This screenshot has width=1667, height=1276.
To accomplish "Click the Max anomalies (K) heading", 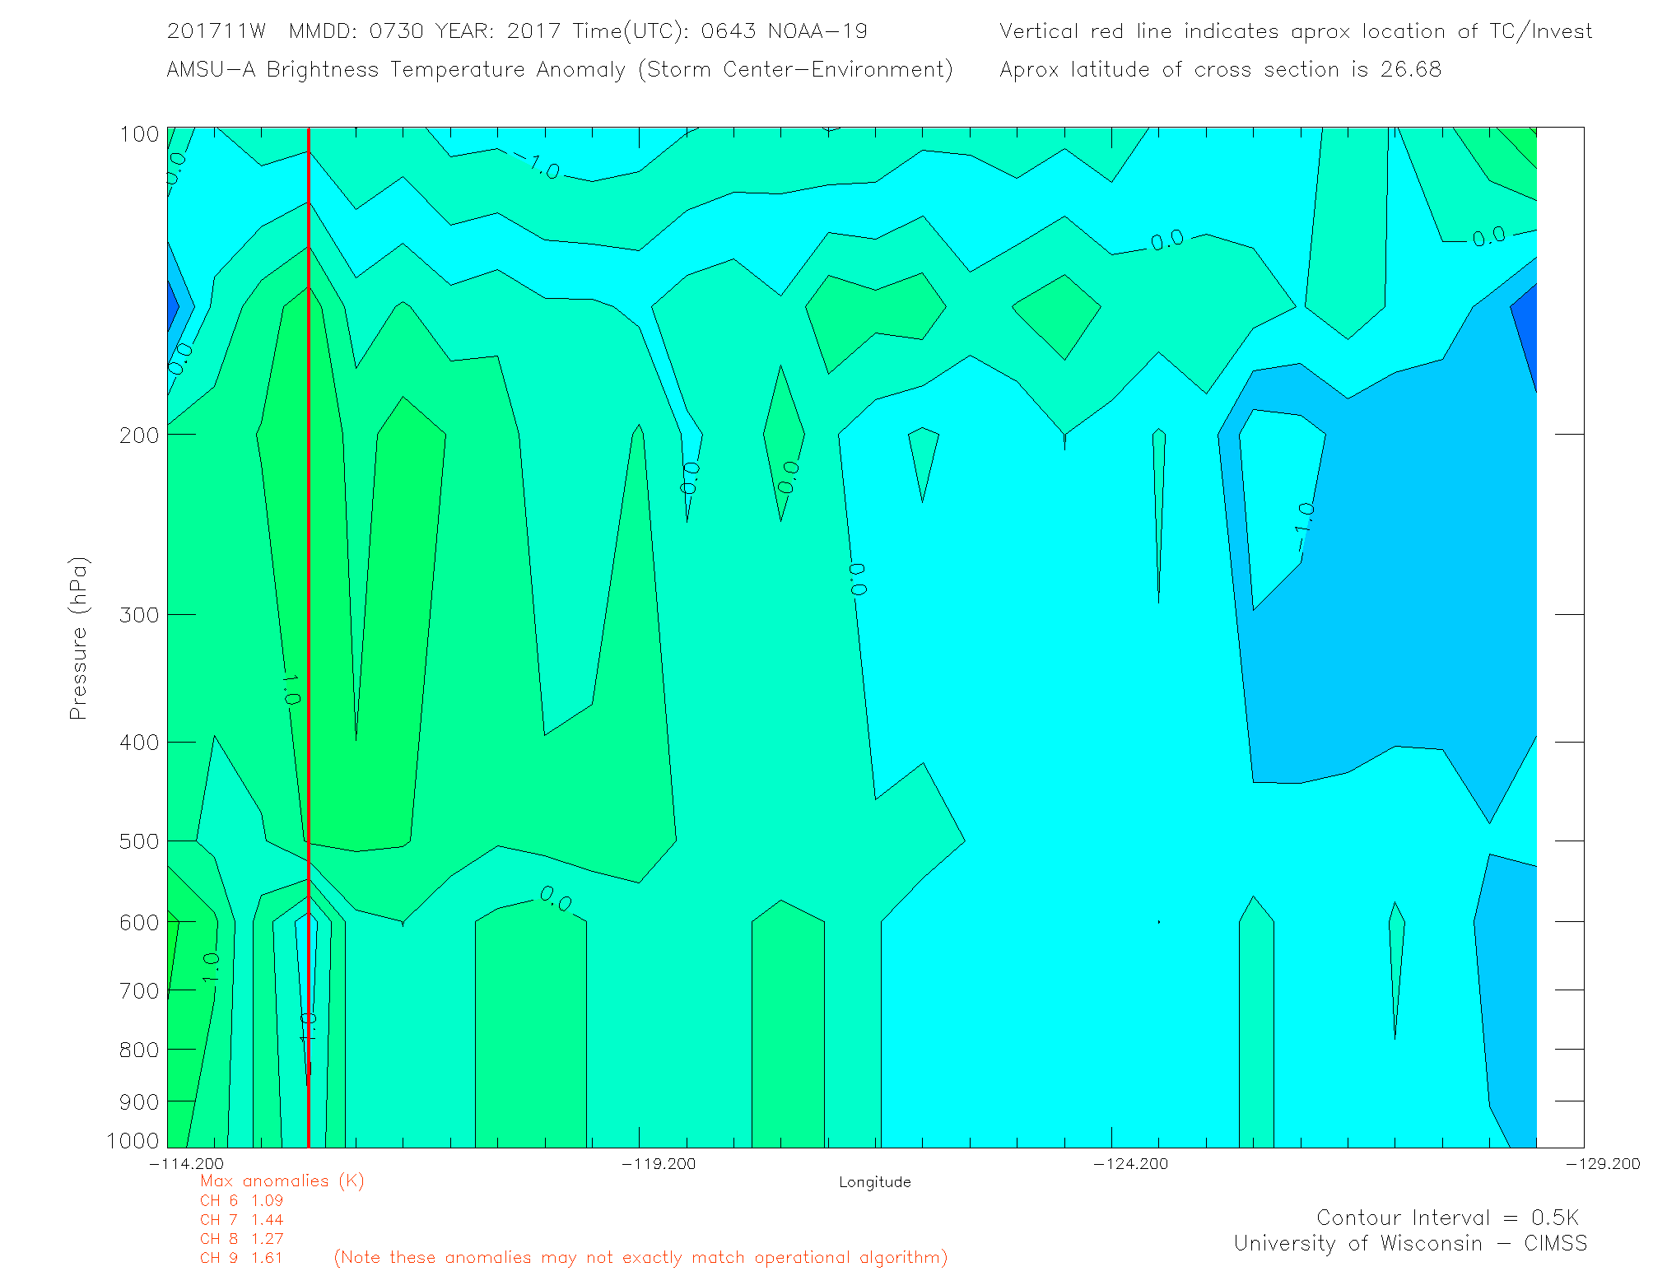I will tap(282, 1181).
